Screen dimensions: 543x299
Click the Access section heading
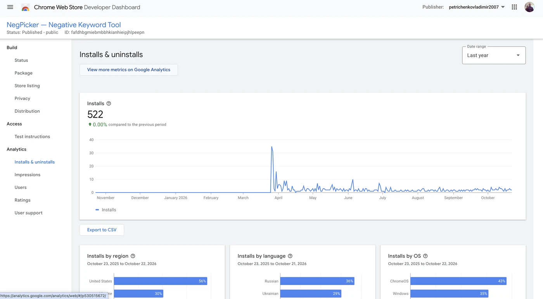point(14,124)
